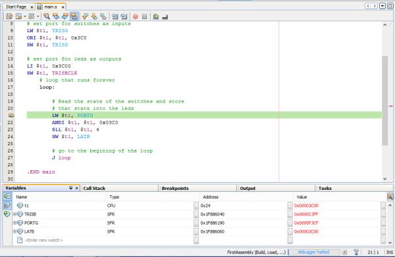Open the Tasks tab
This screenshot has height=257, width=395.
(x=325, y=188)
